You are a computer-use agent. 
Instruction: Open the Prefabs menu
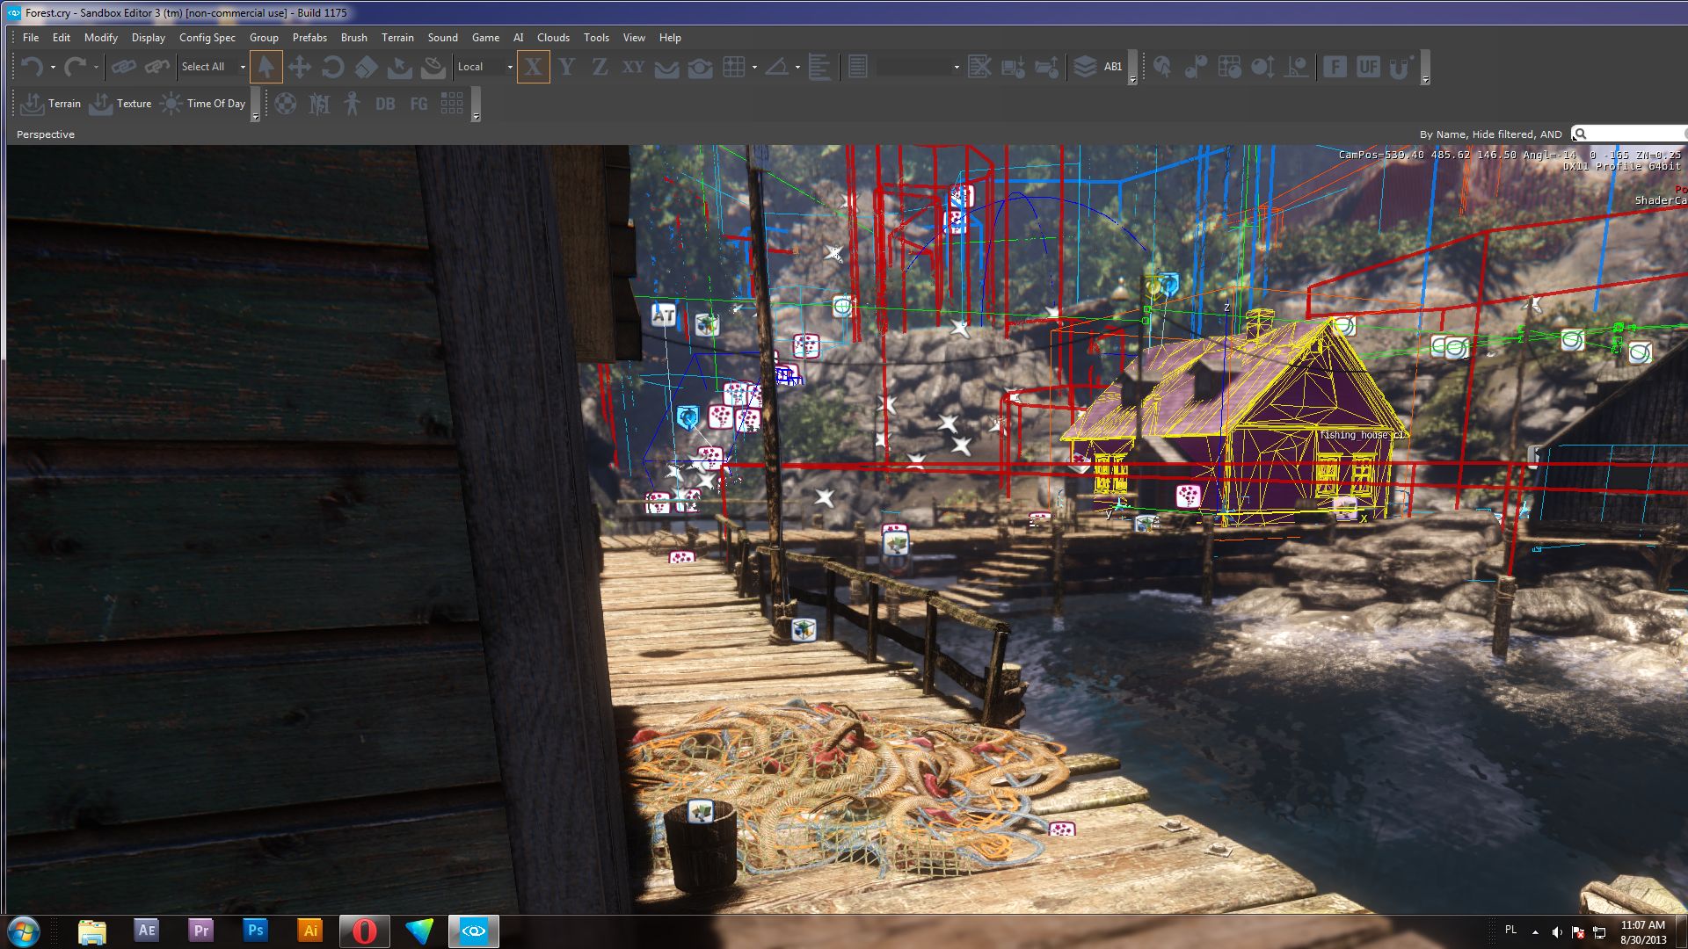[309, 38]
